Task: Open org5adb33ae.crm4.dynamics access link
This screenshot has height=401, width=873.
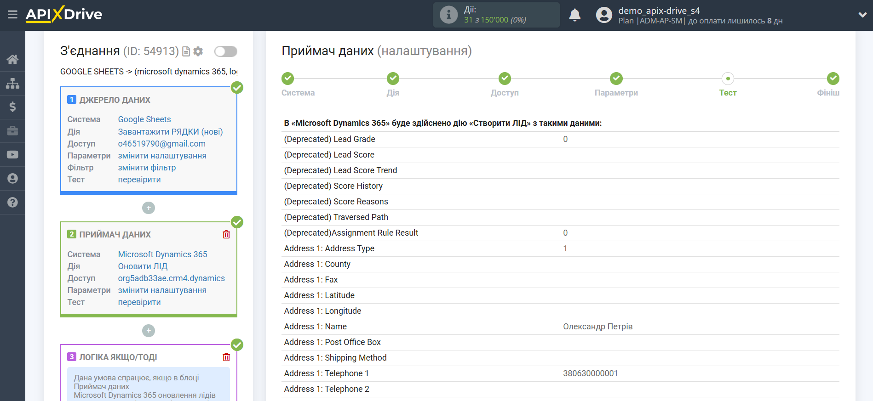Action: point(172,278)
